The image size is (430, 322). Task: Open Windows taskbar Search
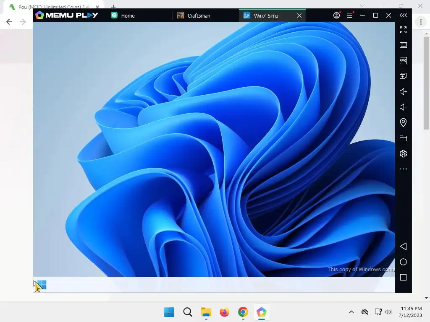(x=188, y=312)
